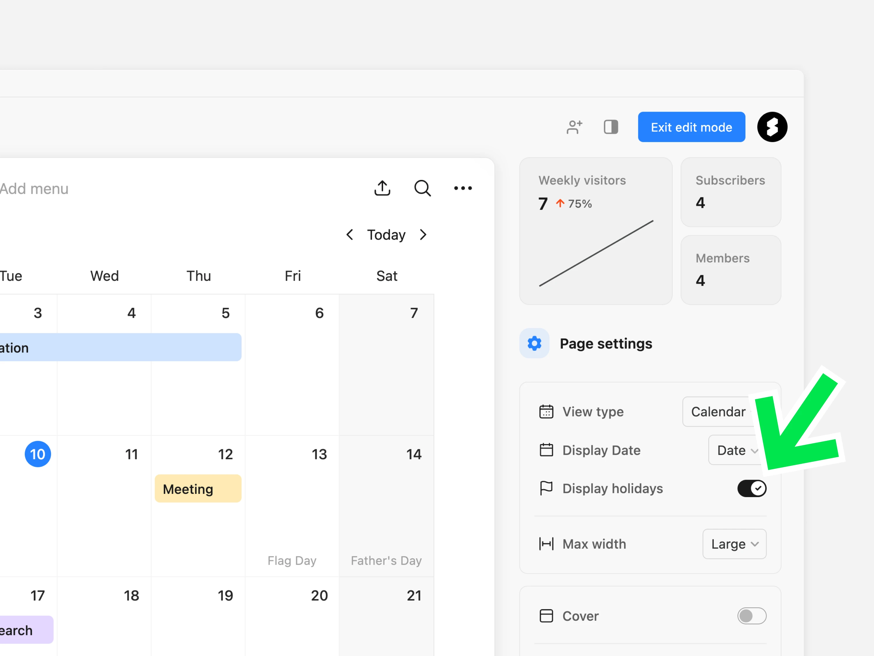Image resolution: width=874 pixels, height=656 pixels.
Task: Click Exit edit mode button
Action: 691,127
